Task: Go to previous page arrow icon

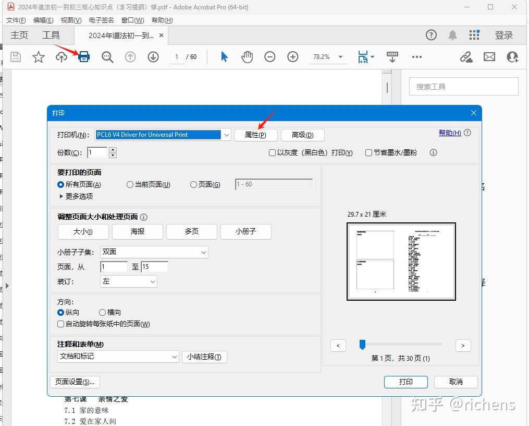Action: pos(130,57)
